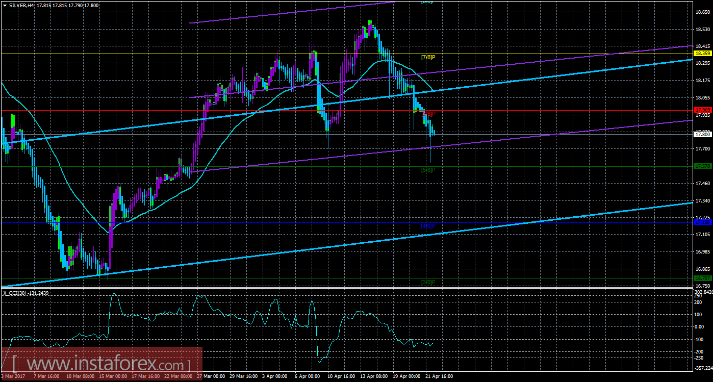Select the SILVER,H4 chart title text

[x=20, y=5]
